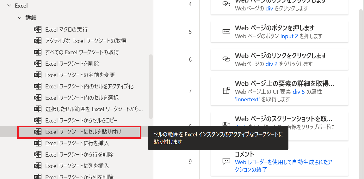Click line number 5 in flow

tap(190, 32)
